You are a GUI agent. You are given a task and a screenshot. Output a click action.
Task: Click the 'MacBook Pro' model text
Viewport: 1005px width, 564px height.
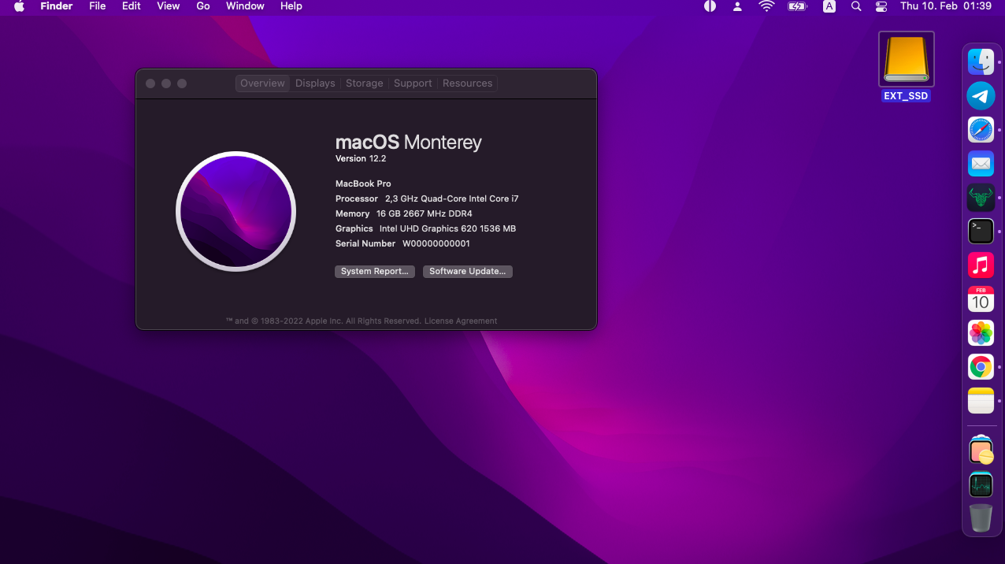(363, 184)
